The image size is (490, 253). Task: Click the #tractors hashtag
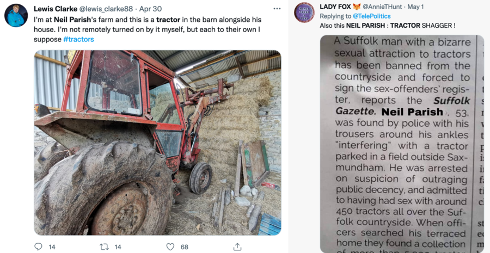point(78,39)
